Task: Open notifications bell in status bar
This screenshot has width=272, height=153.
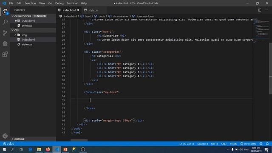Action: pyautogui.click(x=267, y=144)
